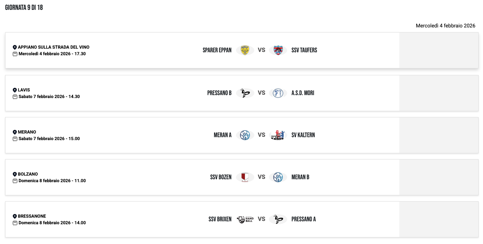Click the SSV Taufers team crest
The width and height of the screenshot is (483, 244).
[x=278, y=50]
